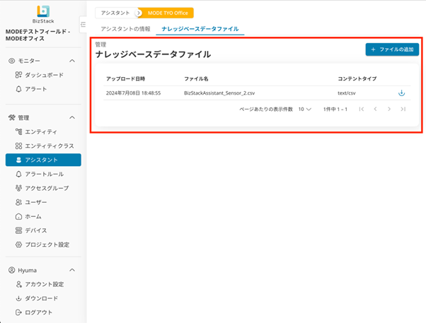Image resolution: width=426 pixels, height=323 pixels.
Task: Click アップロード日時 column header
Action: coord(125,78)
